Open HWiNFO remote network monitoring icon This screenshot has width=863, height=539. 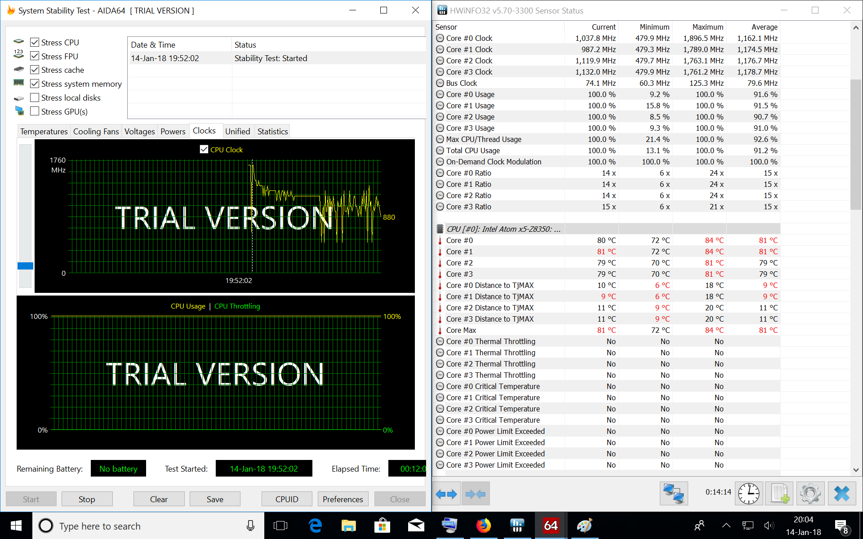click(674, 493)
